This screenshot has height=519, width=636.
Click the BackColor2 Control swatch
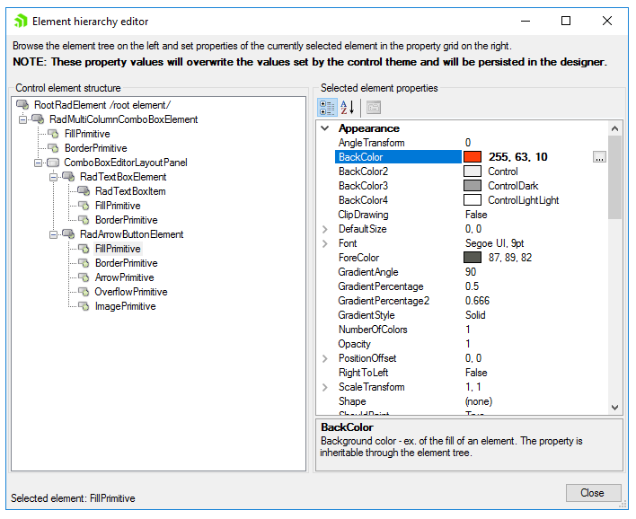(x=473, y=172)
